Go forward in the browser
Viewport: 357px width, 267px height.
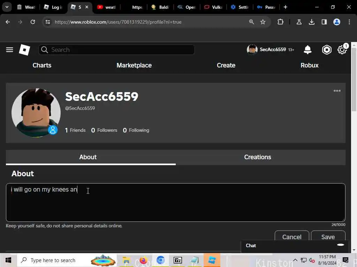coord(20,22)
